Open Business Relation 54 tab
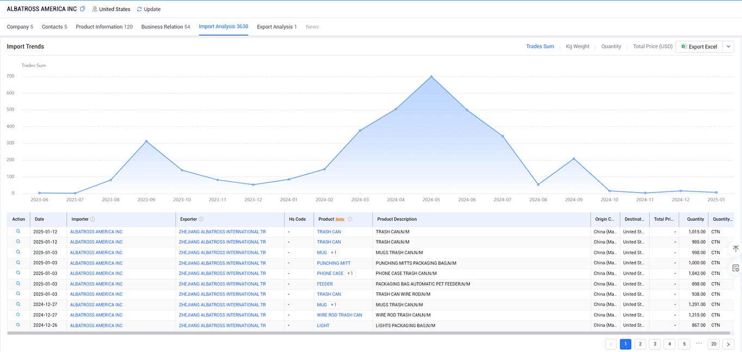 click(x=165, y=27)
